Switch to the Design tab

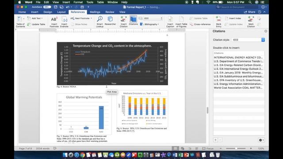point(48,12)
